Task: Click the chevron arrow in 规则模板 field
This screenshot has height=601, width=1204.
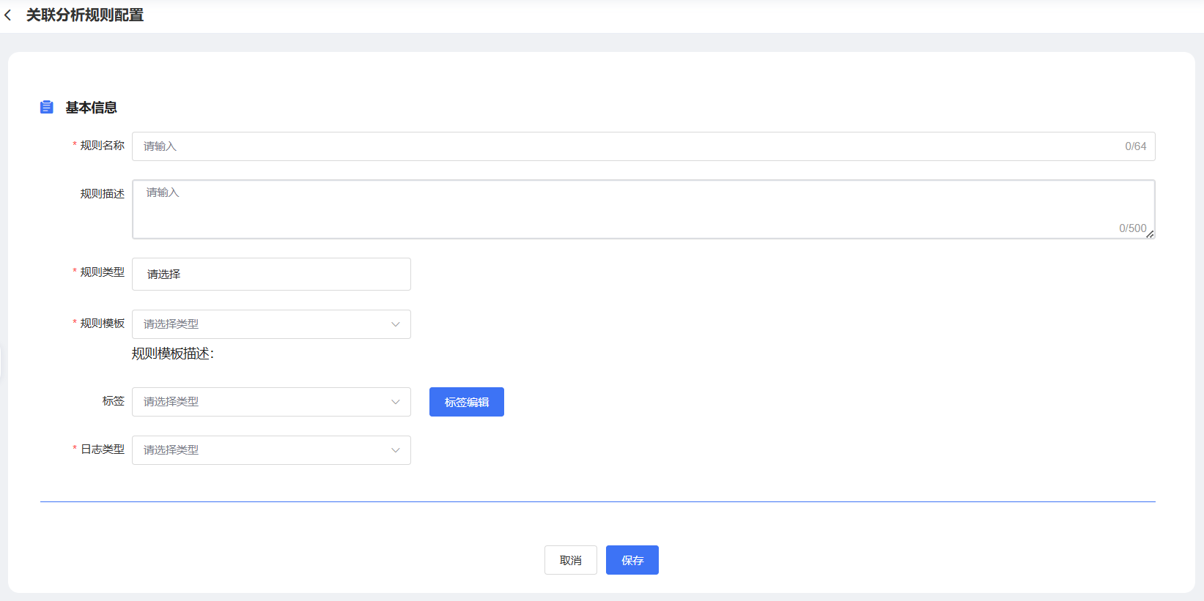Action: (x=396, y=324)
